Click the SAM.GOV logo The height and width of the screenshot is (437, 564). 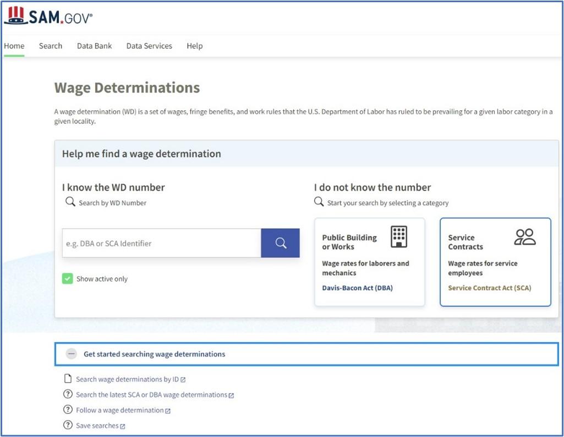[x=48, y=16]
